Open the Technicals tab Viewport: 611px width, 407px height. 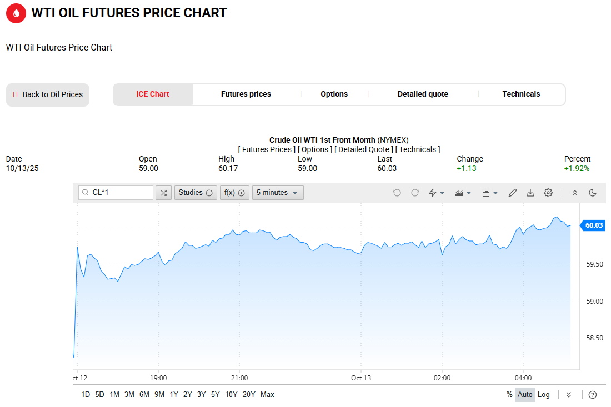coord(521,94)
